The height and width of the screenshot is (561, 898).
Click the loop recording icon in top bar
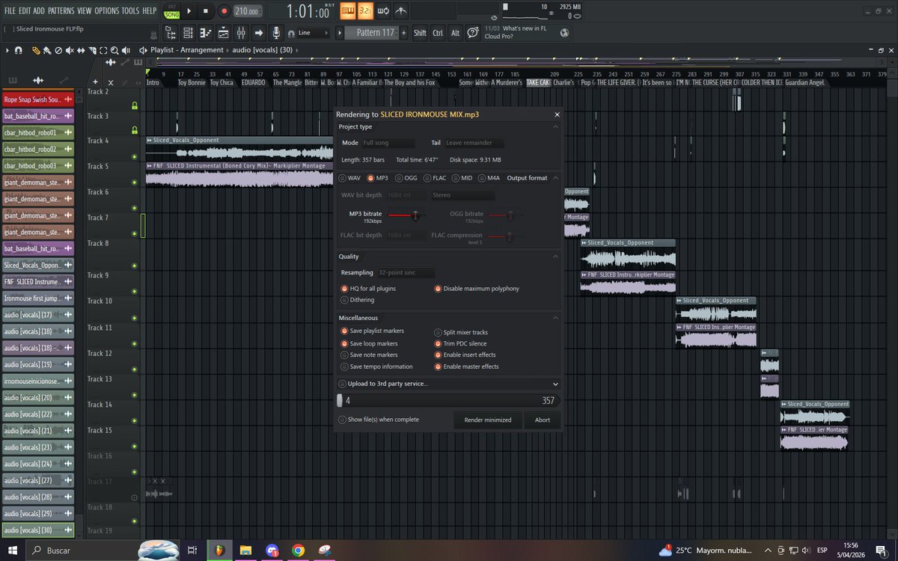pos(384,11)
